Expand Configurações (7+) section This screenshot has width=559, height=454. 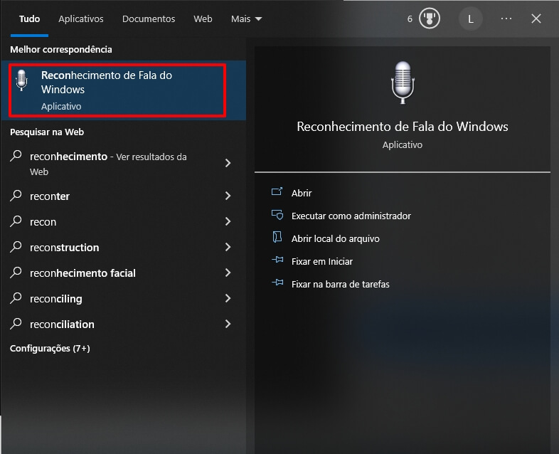[50, 349]
